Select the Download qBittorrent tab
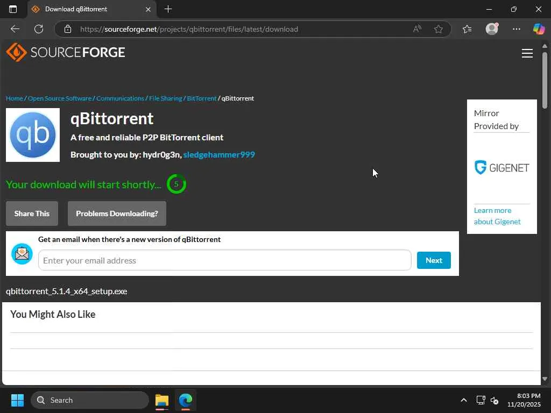 (x=91, y=9)
